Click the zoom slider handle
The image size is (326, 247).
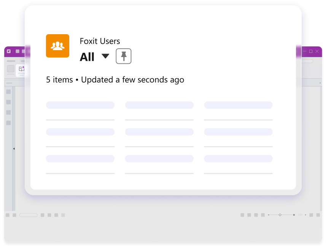coord(280,215)
